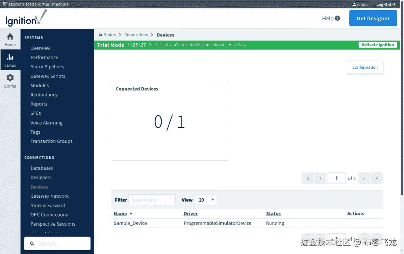This screenshot has height=254, width=404.
Task: Open Redundancy page
Action: click(x=44, y=95)
